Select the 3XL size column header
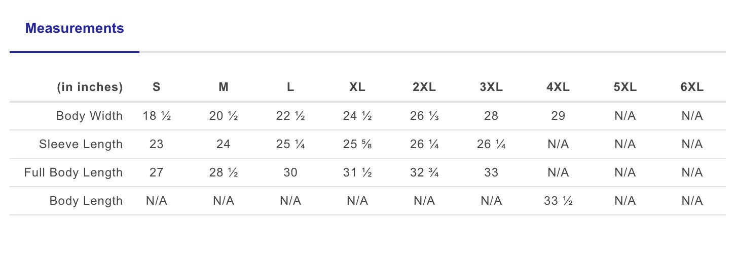Screen dimensions: 737x269 click(491, 87)
